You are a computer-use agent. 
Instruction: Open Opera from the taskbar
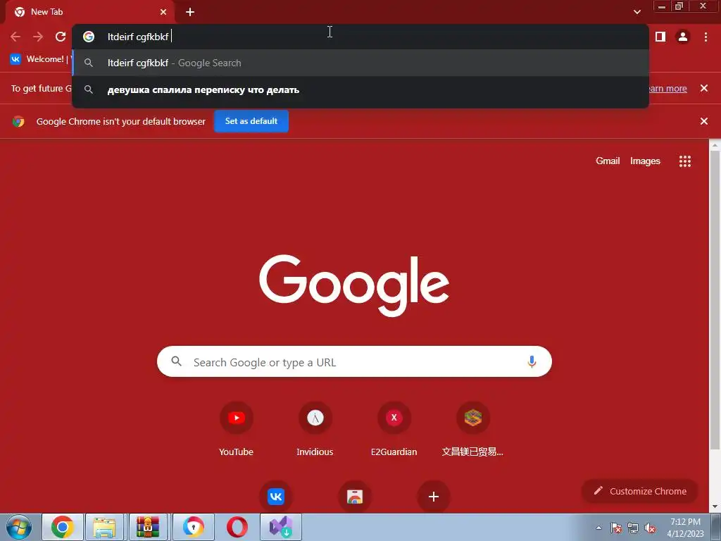237,527
